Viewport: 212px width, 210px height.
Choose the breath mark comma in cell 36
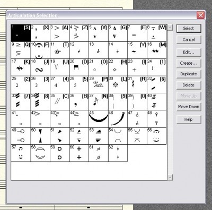coord(79,102)
